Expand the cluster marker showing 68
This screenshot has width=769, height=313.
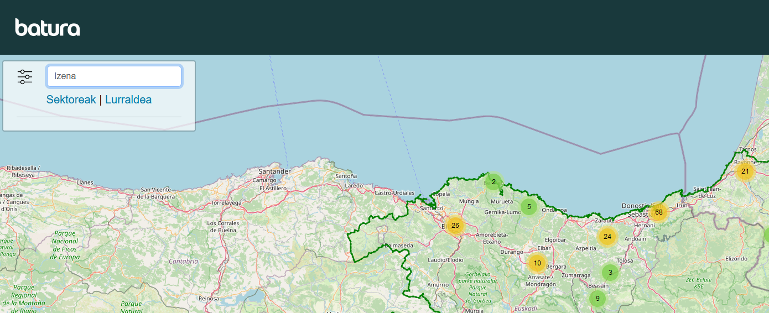(x=658, y=212)
